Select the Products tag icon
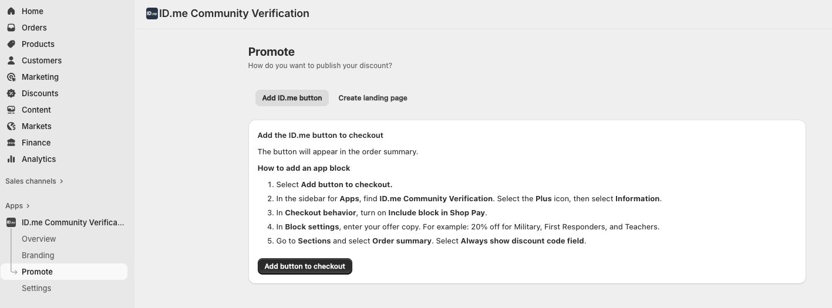 point(11,44)
